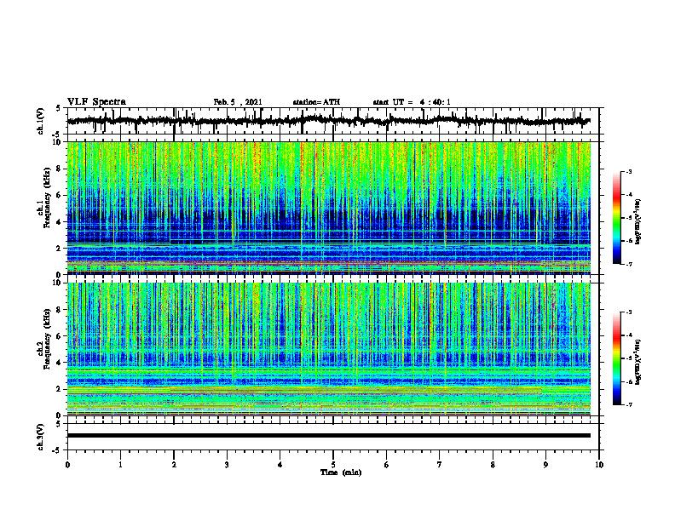Click the "ch.3(V)" waveform axis label
Viewport: 675px width, 521px height.
pos(41,437)
